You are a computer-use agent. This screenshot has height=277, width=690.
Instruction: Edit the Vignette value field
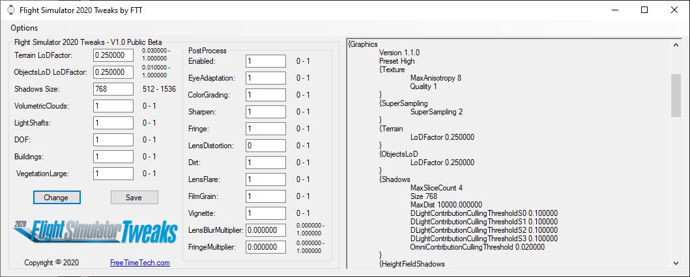[266, 213]
